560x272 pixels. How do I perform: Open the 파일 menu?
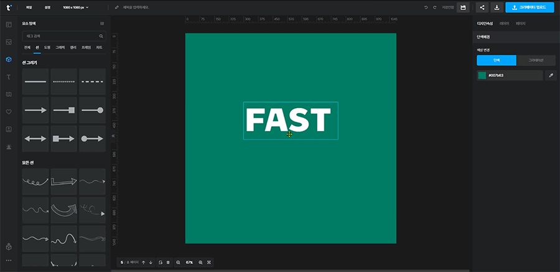point(29,7)
